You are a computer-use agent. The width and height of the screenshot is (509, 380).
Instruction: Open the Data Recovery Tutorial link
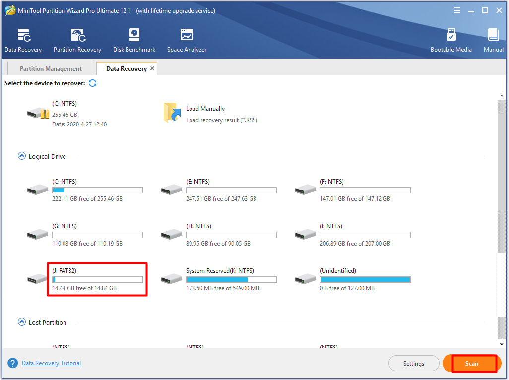[x=51, y=363]
